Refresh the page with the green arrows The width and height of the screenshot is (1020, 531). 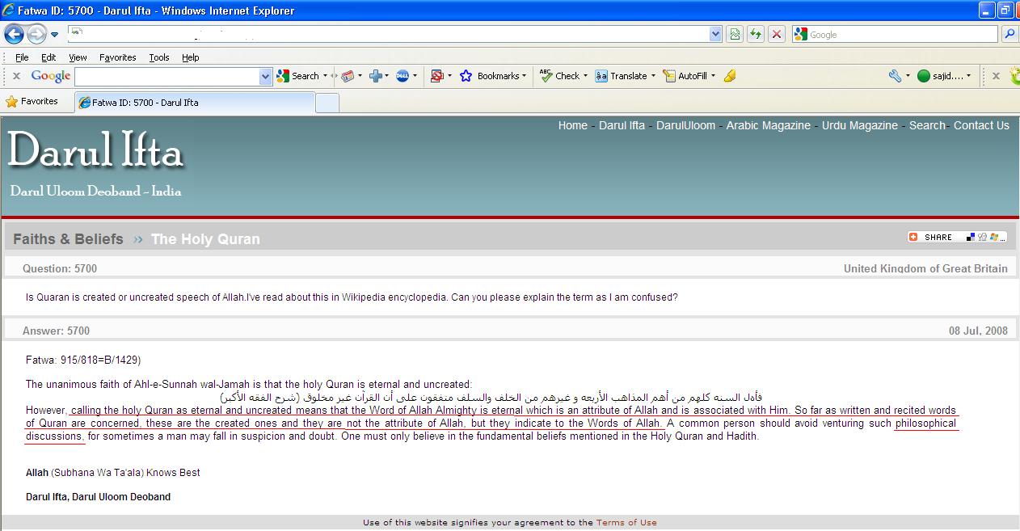[756, 34]
